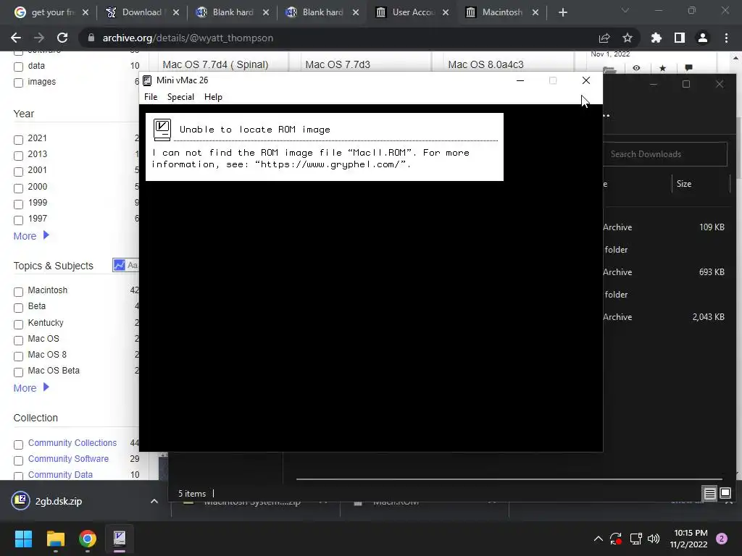Reload the archive.org page

[x=62, y=38]
